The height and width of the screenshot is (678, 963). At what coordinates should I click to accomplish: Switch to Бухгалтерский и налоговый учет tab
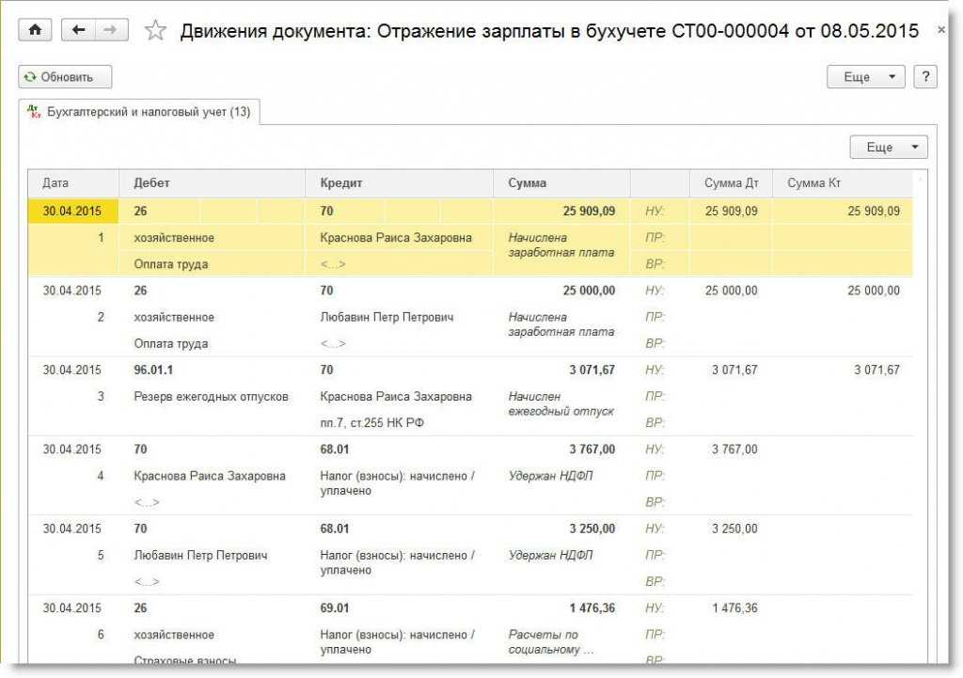139,112
